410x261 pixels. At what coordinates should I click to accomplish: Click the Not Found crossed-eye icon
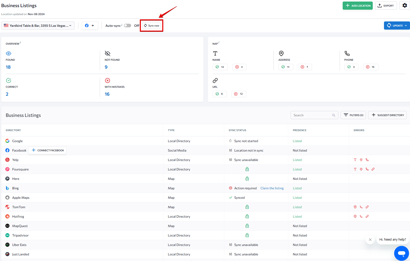[107, 53]
